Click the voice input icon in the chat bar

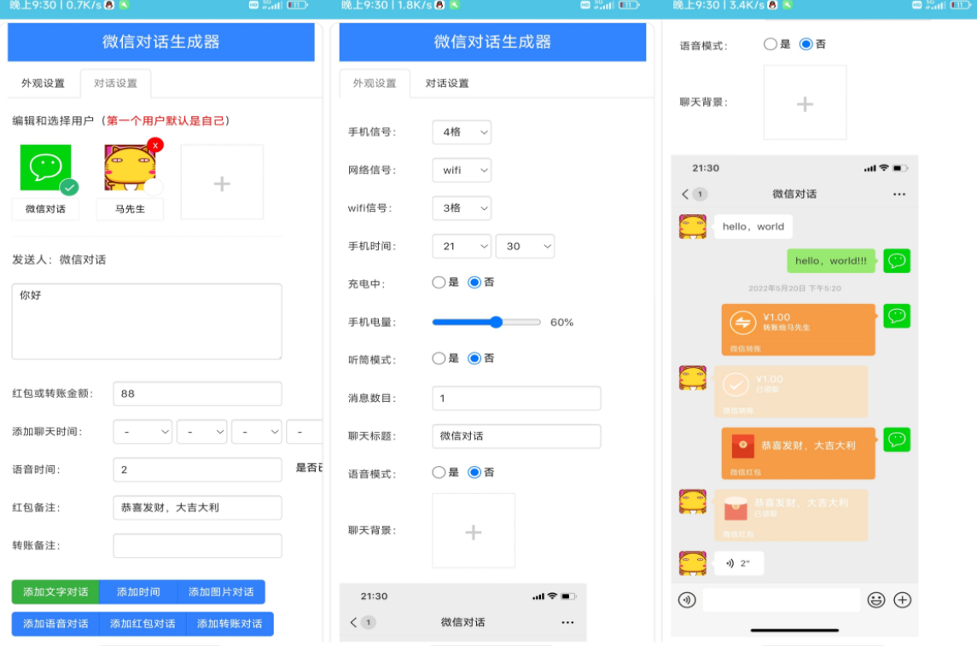[x=688, y=600]
